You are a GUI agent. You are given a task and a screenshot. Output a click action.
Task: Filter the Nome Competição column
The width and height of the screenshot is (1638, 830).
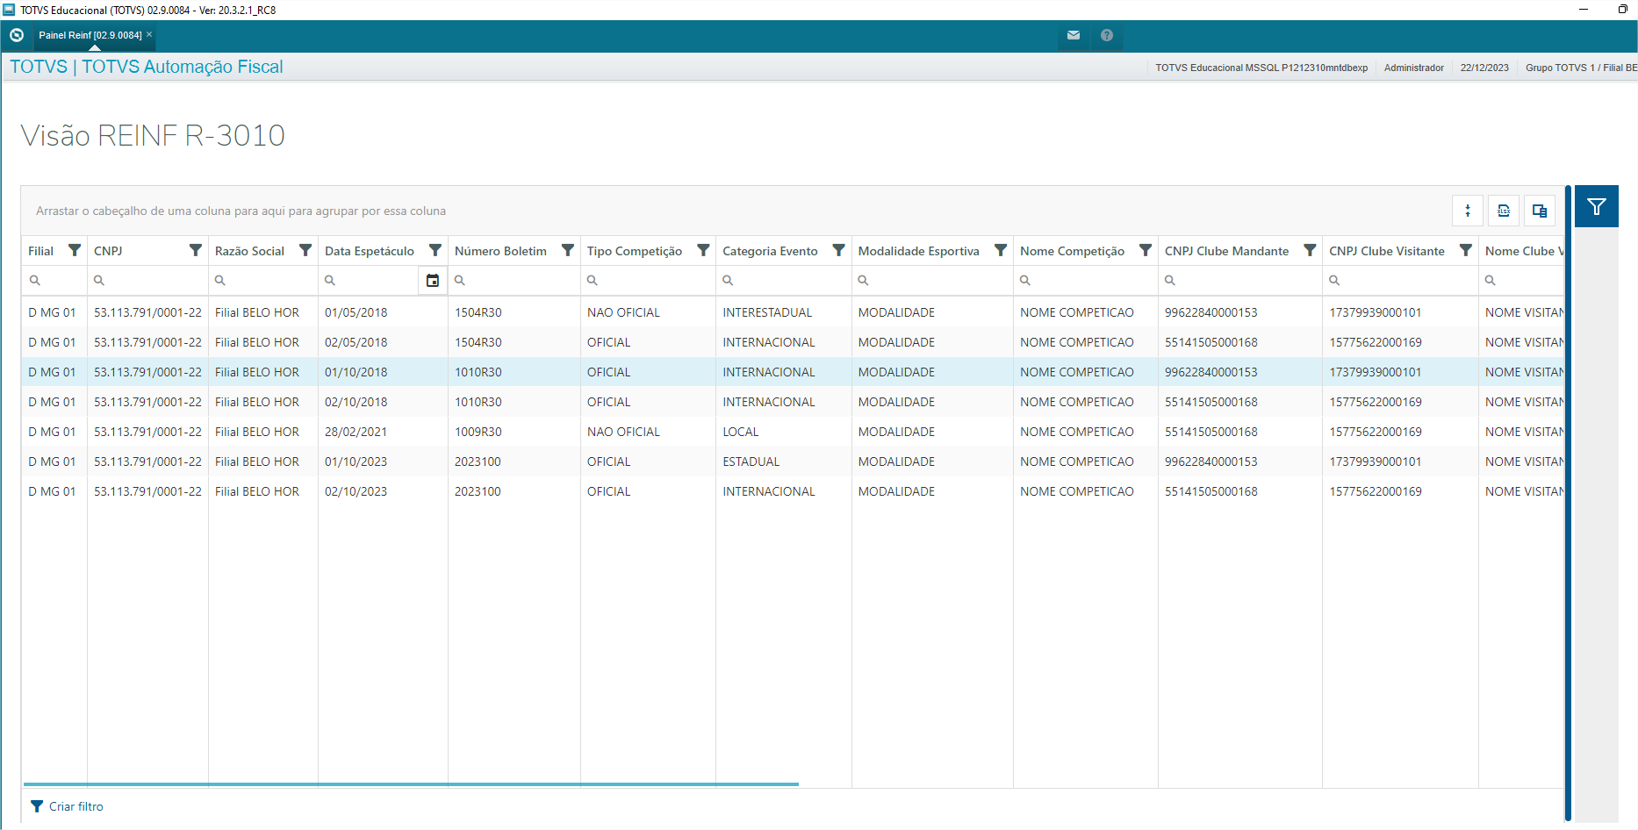(x=1146, y=250)
